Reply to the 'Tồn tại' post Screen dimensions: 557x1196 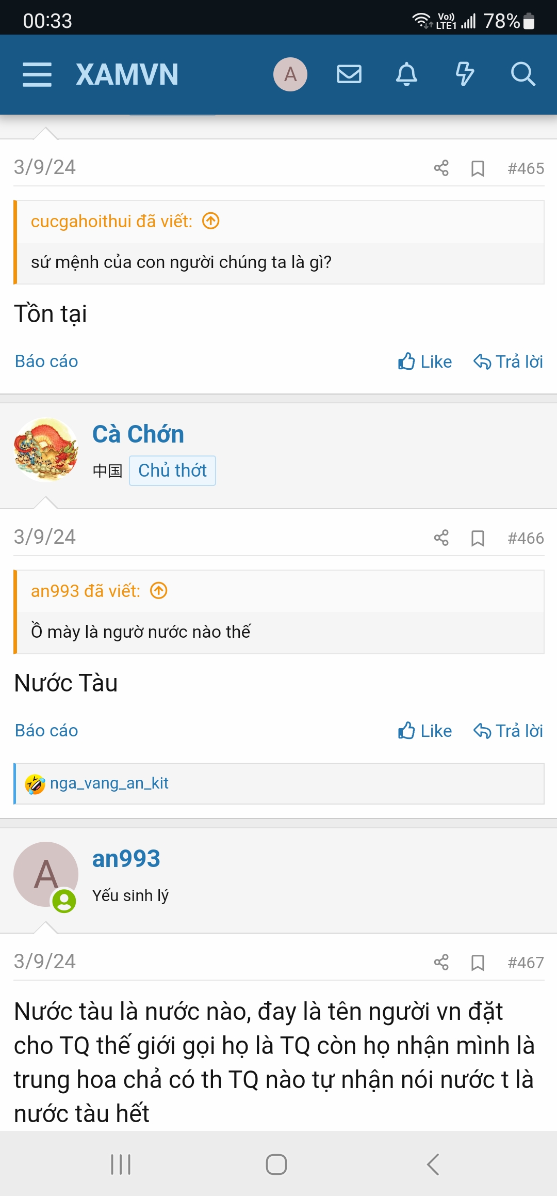coord(509,361)
